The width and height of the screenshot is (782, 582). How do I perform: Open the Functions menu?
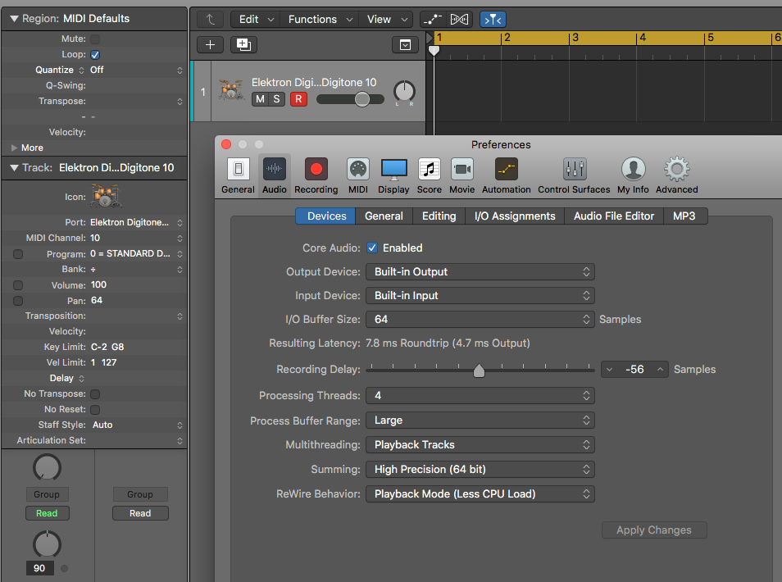(x=320, y=20)
